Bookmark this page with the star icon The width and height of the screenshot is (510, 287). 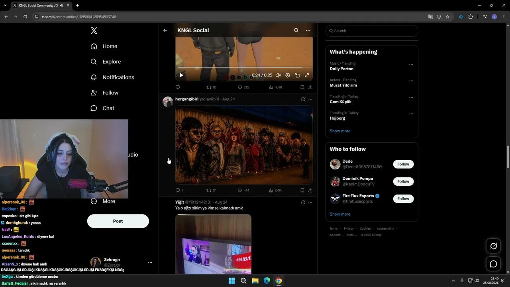click(x=447, y=17)
